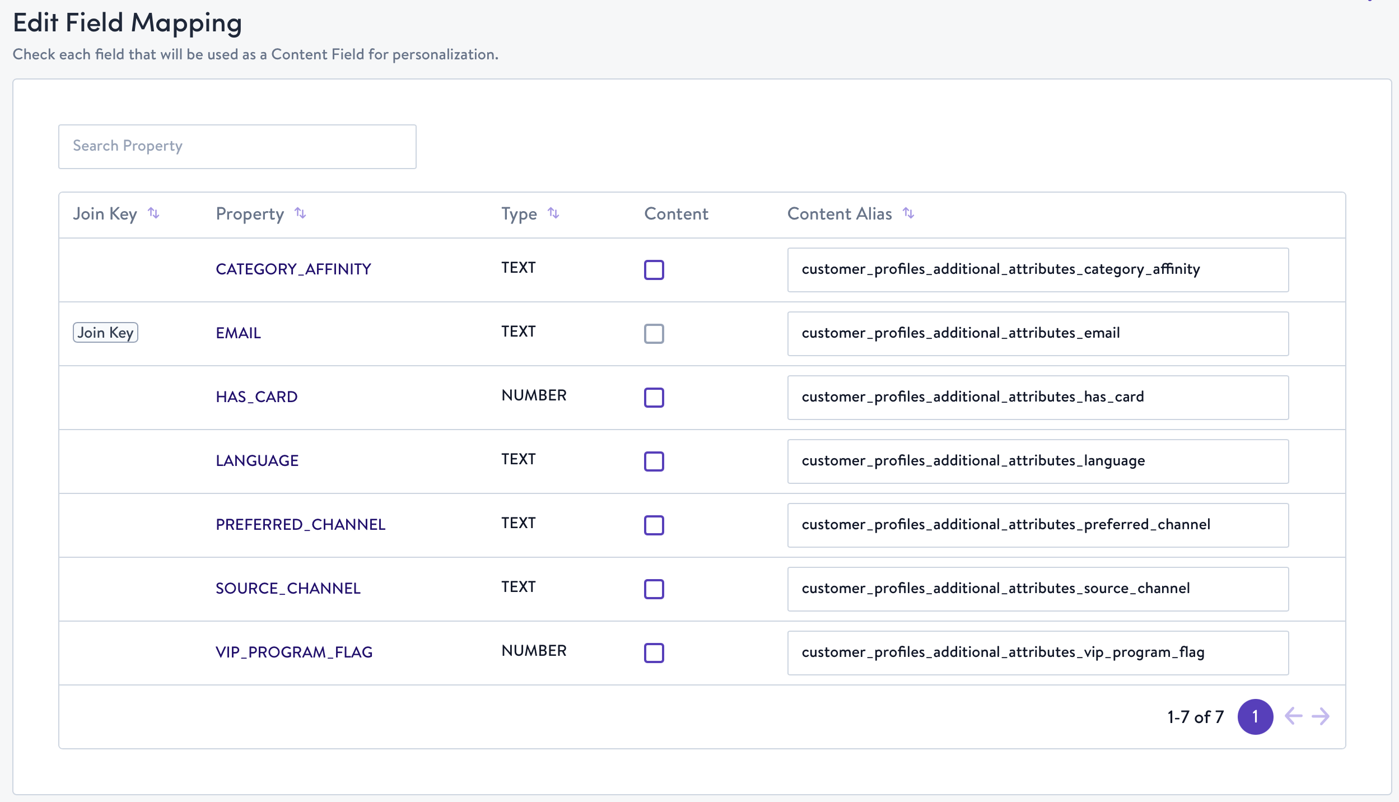The image size is (1399, 802).
Task: Click the Property column sort arrows
Action: tap(300, 213)
